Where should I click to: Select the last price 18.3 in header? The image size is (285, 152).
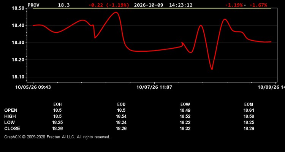point(64,5)
